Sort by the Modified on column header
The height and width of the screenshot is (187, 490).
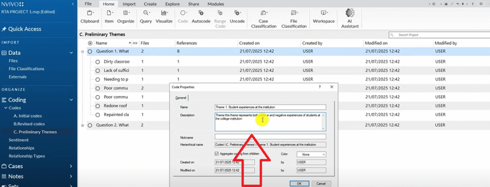[x=376, y=43]
